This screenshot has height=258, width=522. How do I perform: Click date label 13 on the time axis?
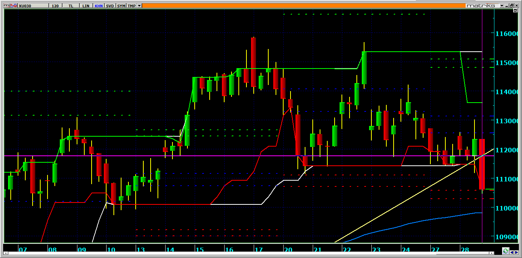pos(141,250)
